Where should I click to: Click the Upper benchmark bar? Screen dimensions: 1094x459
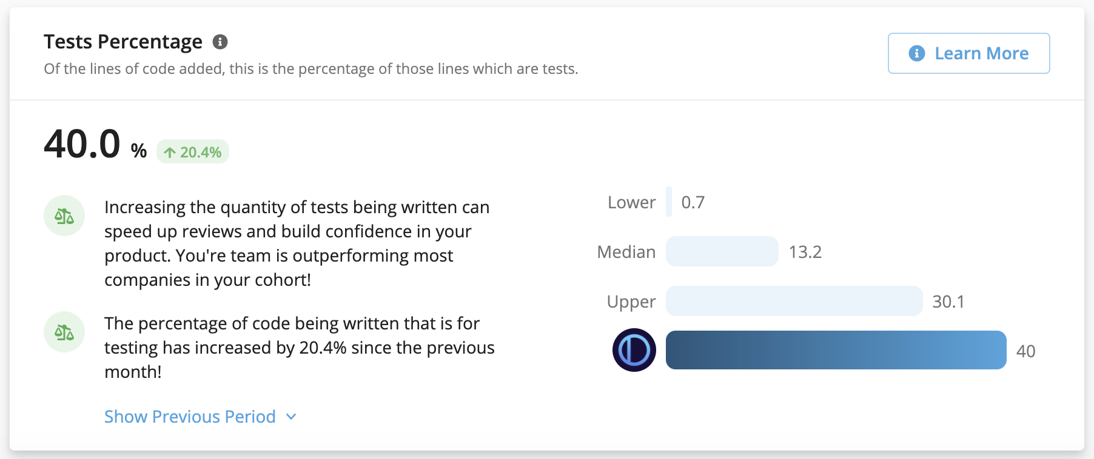pyautogui.click(x=794, y=301)
